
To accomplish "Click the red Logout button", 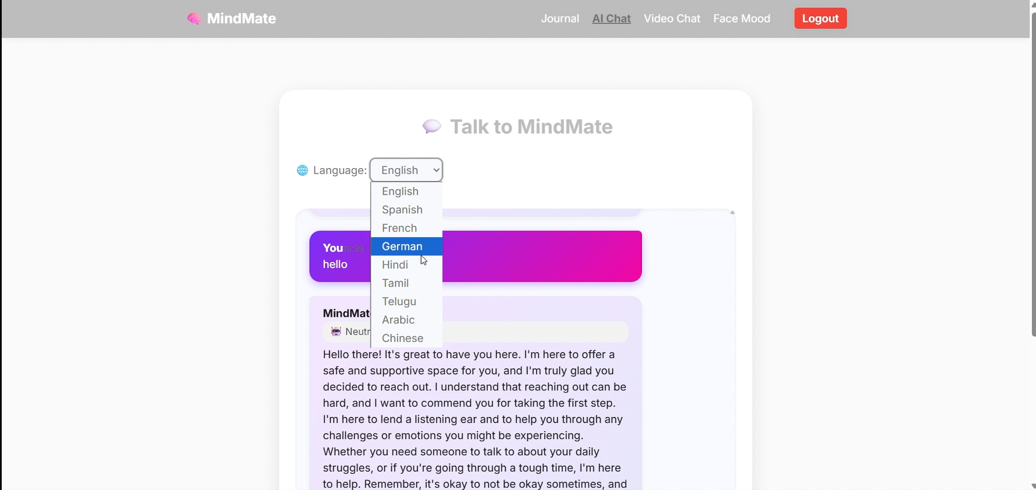I will pyautogui.click(x=820, y=18).
